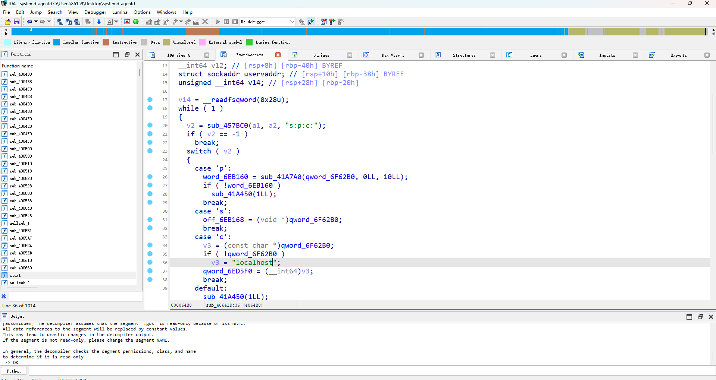Close the Strings tab
This screenshot has width=716, height=380.
point(350,55)
